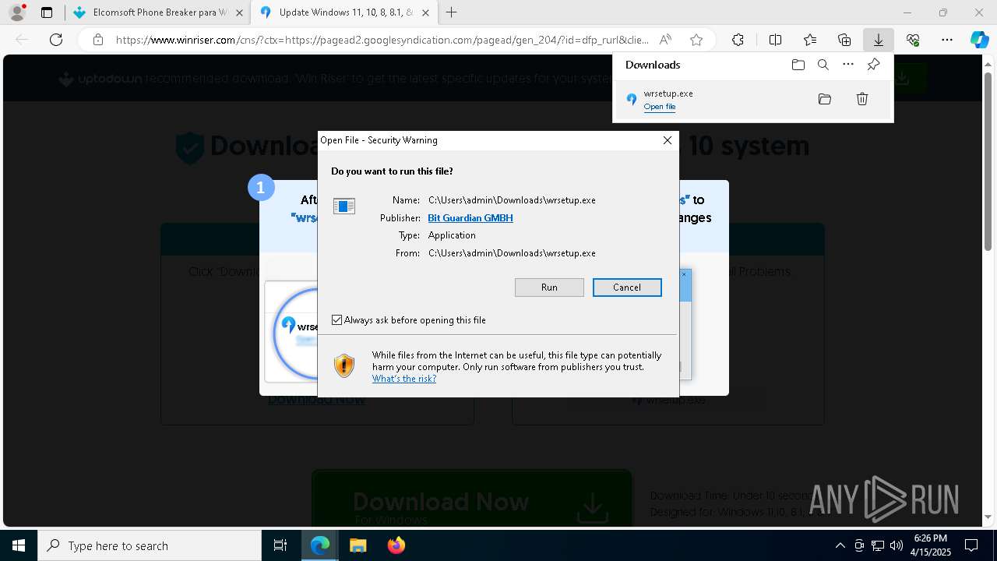Open Browser essentials heart icon

(913, 40)
